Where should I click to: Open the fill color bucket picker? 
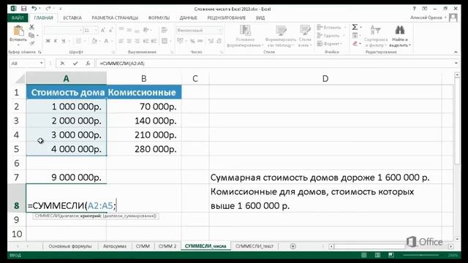94,41
